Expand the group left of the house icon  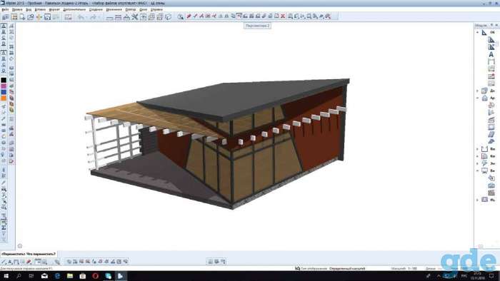(x=477, y=98)
